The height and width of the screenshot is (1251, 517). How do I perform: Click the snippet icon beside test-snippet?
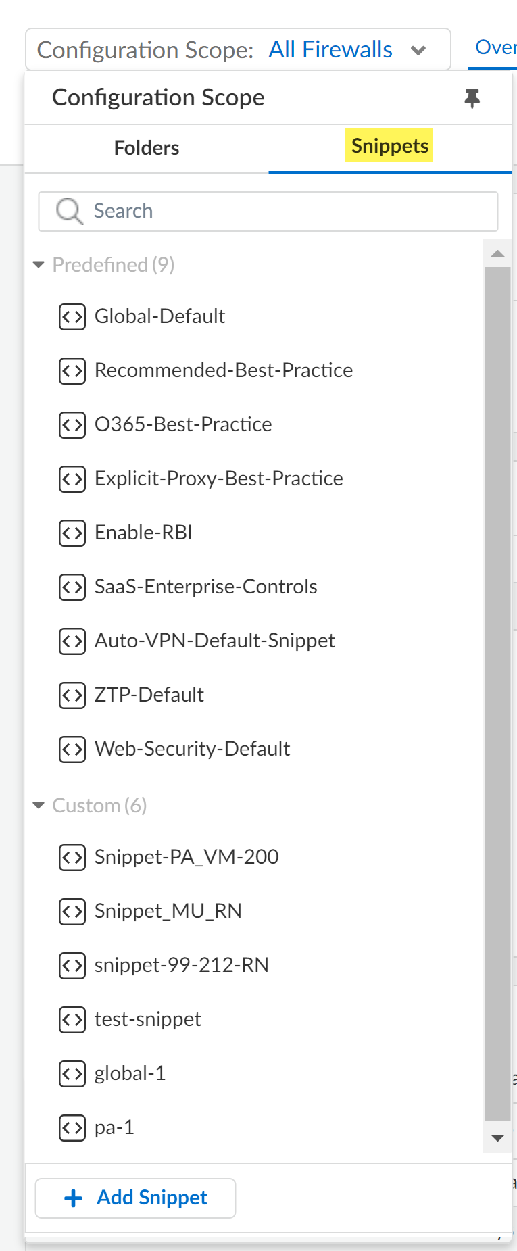(72, 1019)
